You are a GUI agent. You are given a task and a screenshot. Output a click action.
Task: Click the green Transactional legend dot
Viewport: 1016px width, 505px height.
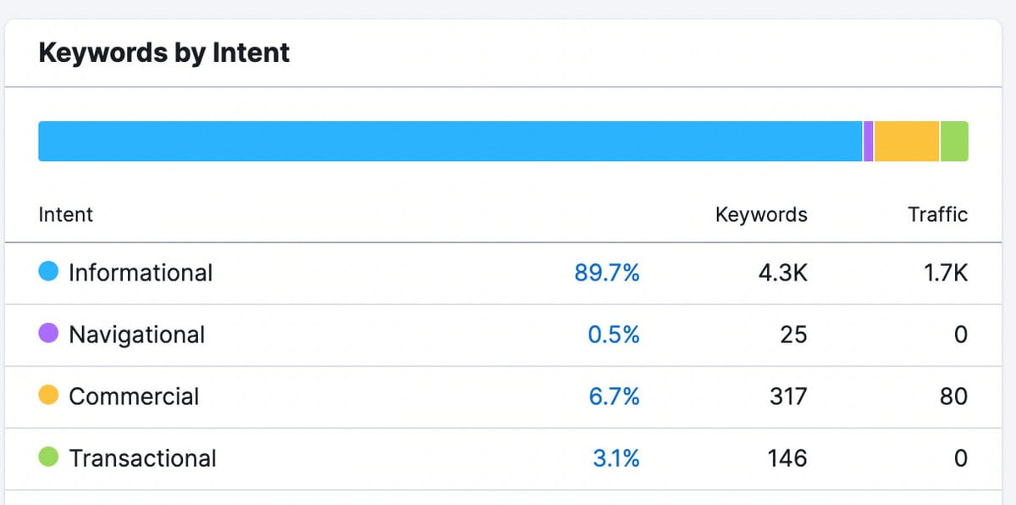tap(48, 458)
